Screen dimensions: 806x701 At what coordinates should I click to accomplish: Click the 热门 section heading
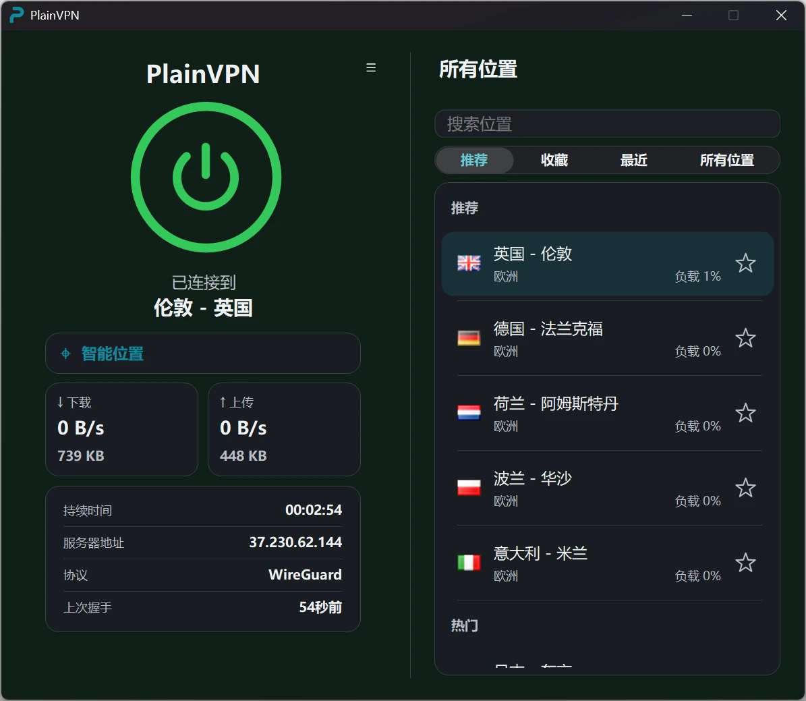(x=465, y=625)
